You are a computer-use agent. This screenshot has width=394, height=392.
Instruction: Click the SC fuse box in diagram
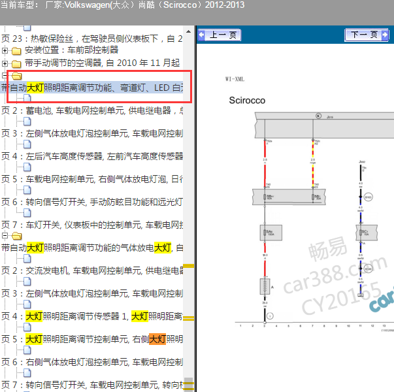coord(367,233)
